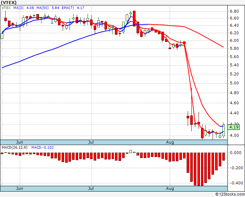
Task: Click the last red MACD histogram bar
Action: pos(224,157)
